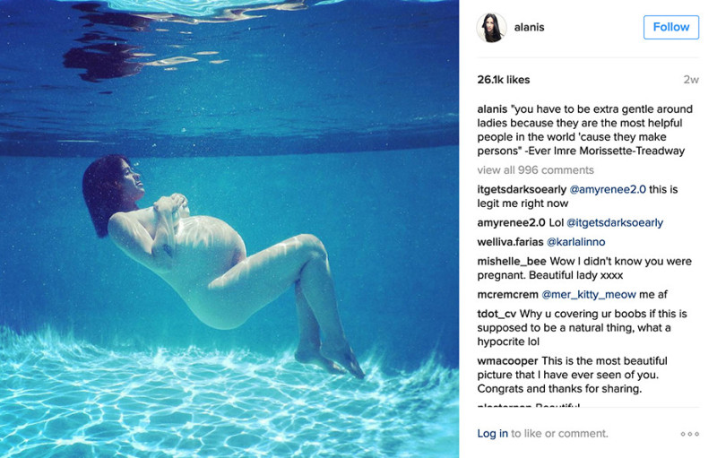717x458 pixels.
Task: Open tdot_cv commenter profile
Action: (x=497, y=314)
